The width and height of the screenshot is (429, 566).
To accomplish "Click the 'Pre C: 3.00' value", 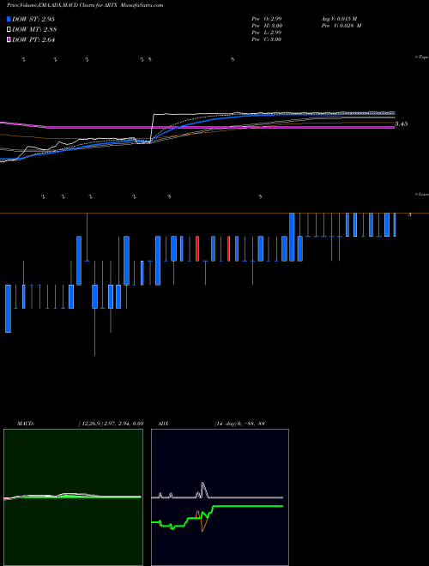I will coord(267,39).
